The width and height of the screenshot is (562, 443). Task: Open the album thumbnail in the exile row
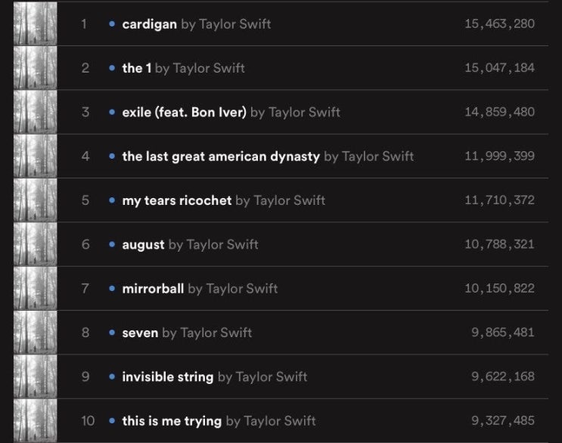[x=35, y=112]
